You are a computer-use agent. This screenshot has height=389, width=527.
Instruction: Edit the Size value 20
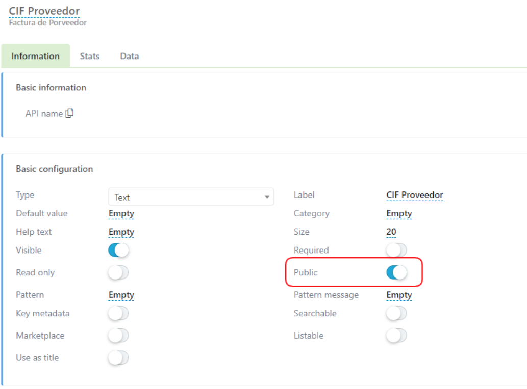[391, 232]
